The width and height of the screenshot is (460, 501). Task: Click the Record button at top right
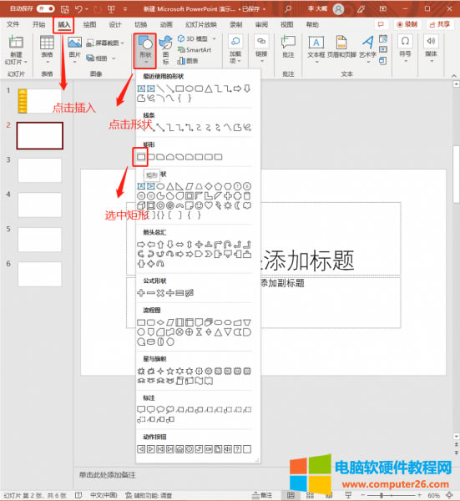click(x=407, y=24)
